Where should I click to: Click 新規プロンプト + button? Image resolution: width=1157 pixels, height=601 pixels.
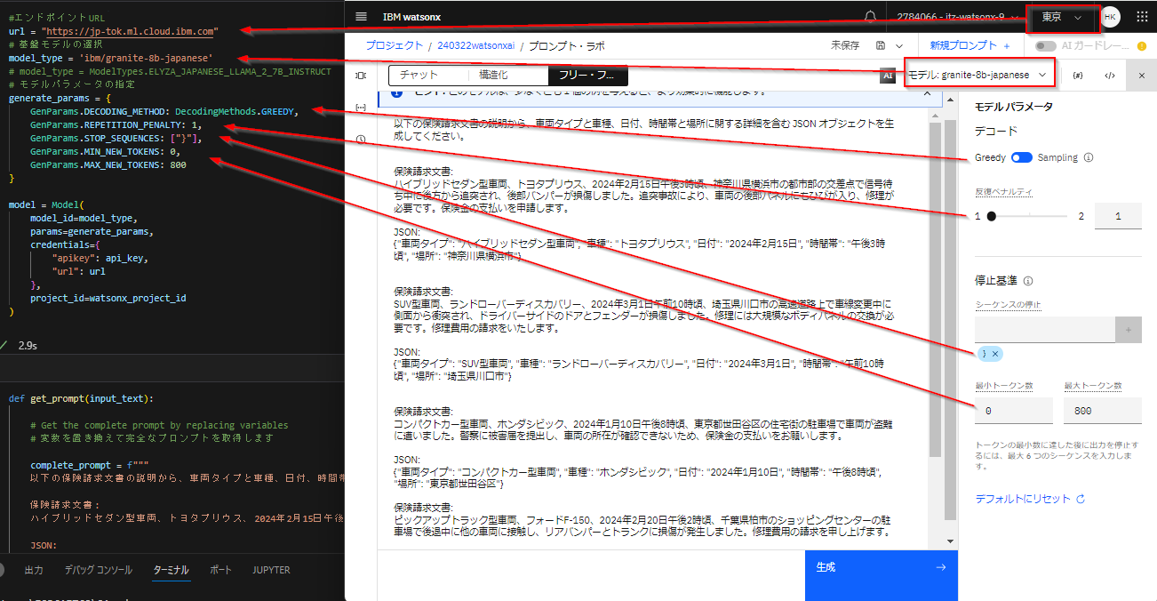969,45
